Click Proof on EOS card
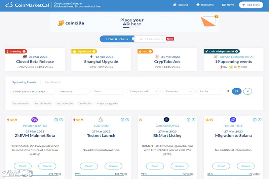This screenshot has height=179, width=269. 89,166
